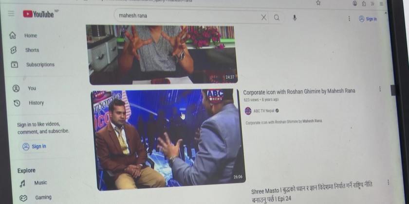Clear the search box with the X
This screenshot has height=204, width=409.
pyautogui.click(x=263, y=17)
